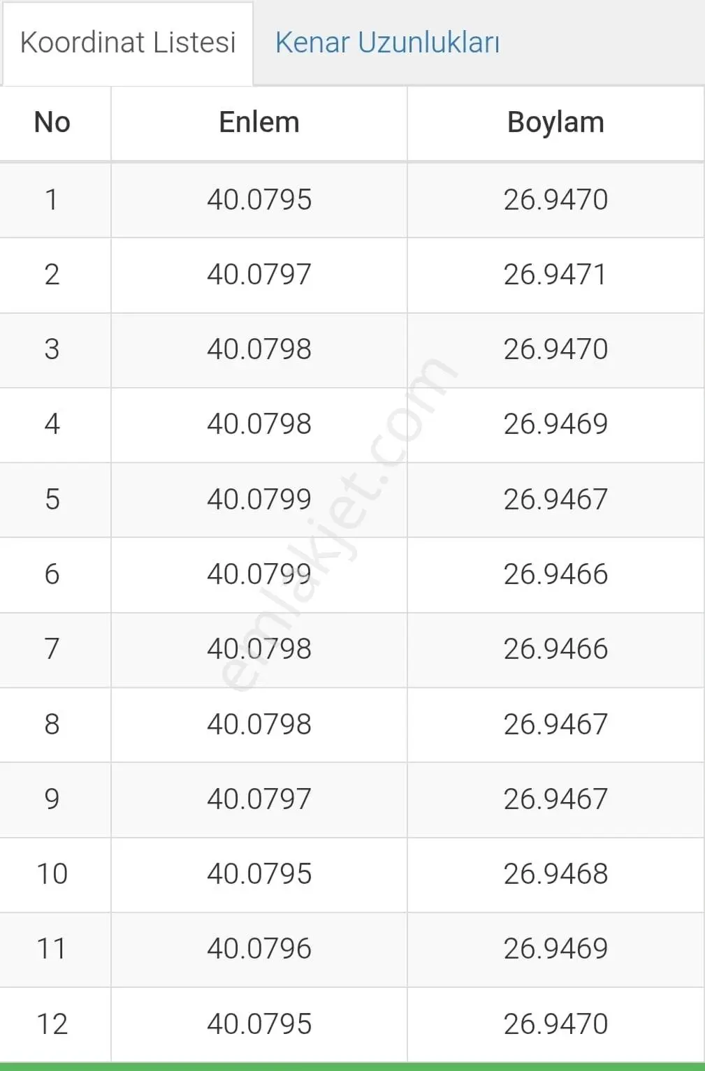
Task: Click row number 12 cell
Action: (52, 1024)
